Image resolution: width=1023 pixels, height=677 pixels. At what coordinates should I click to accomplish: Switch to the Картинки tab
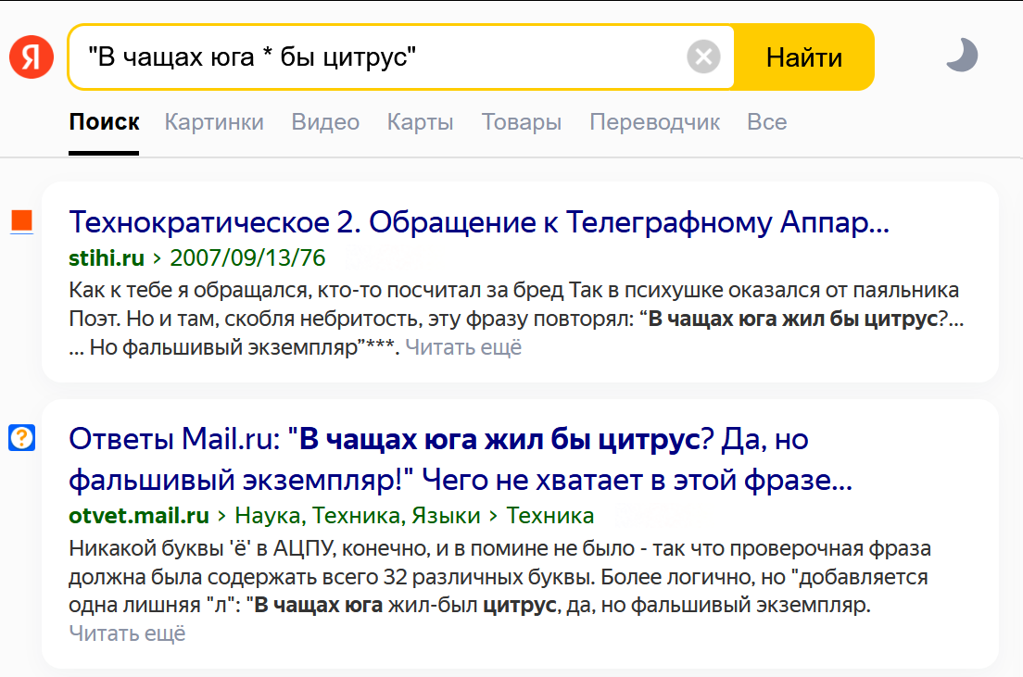[214, 122]
